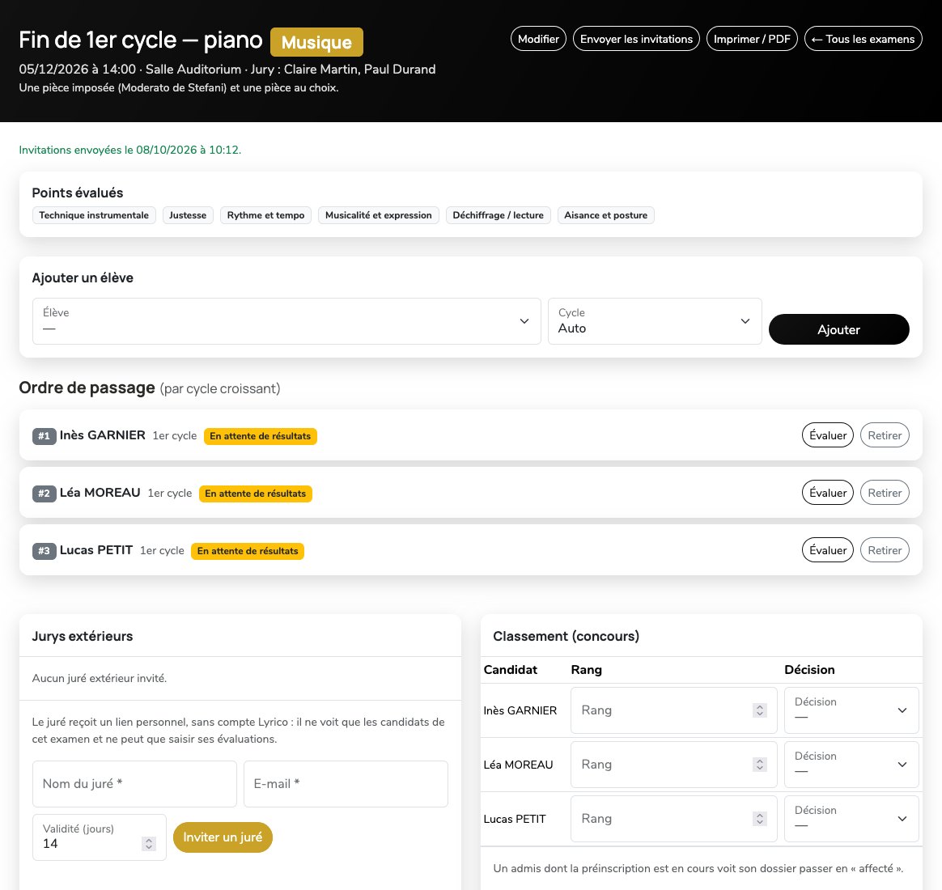Evaluate Léa MOREAU
The height and width of the screenshot is (890, 942).
(x=827, y=493)
